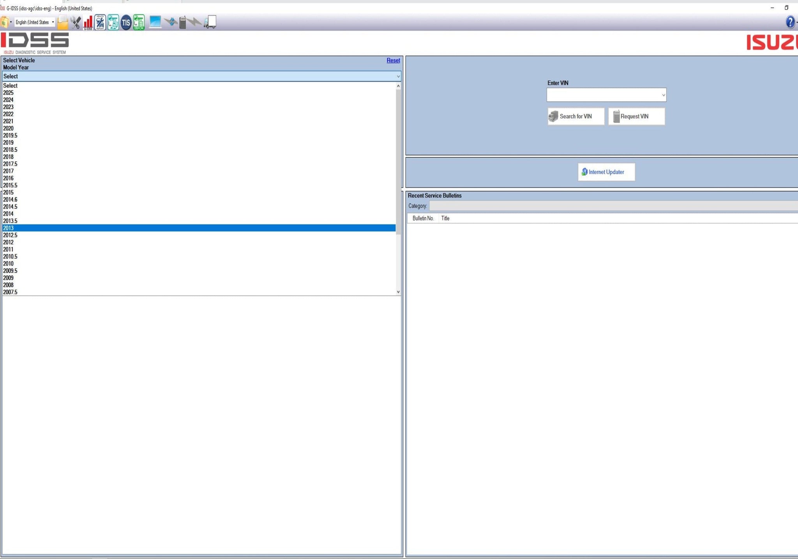Open the blue help question mark
This screenshot has width=798, height=559.
click(x=790, y=22)
